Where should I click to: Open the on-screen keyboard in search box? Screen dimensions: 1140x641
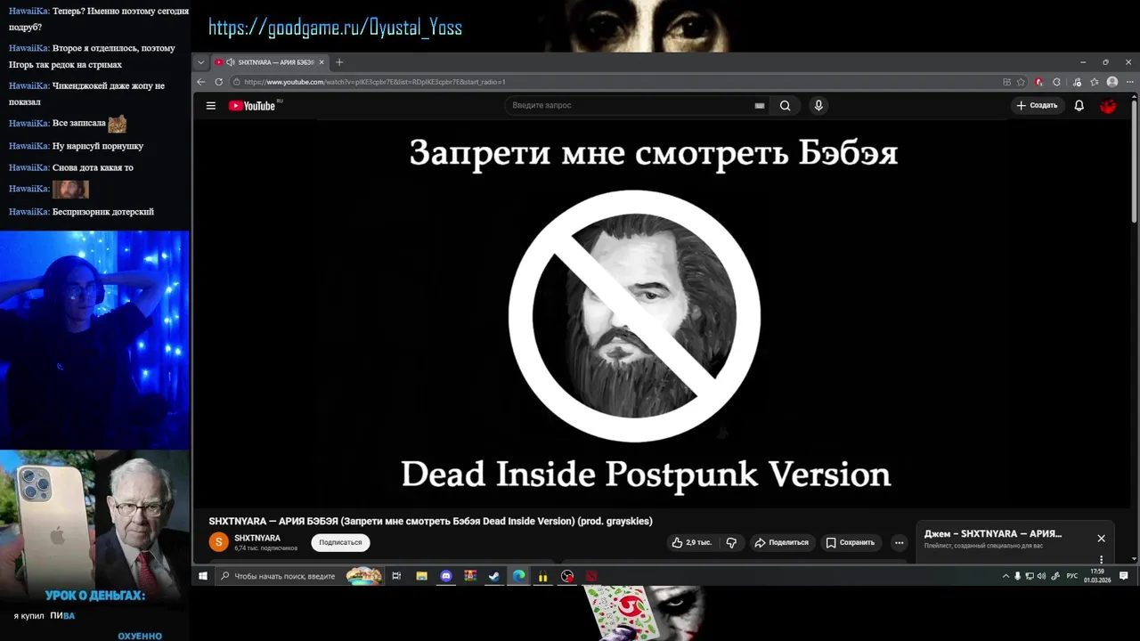click(x=760, y=105)
